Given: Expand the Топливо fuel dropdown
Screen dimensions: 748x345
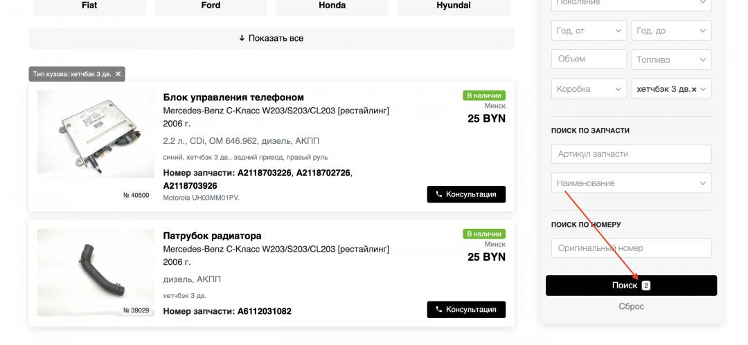Looking at the screenshot, I should (x=671, y=59).
